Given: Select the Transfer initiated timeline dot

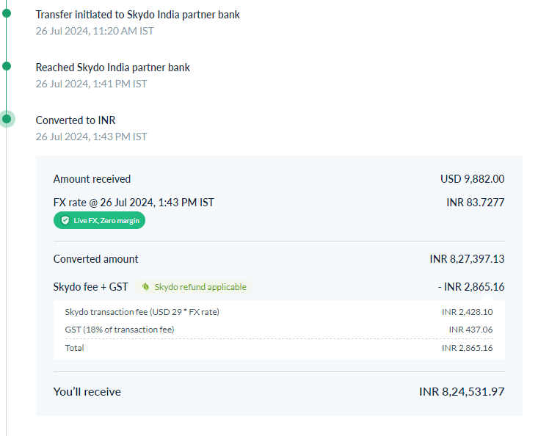Looking at the screenshot, I should click(x=7, y=13).
